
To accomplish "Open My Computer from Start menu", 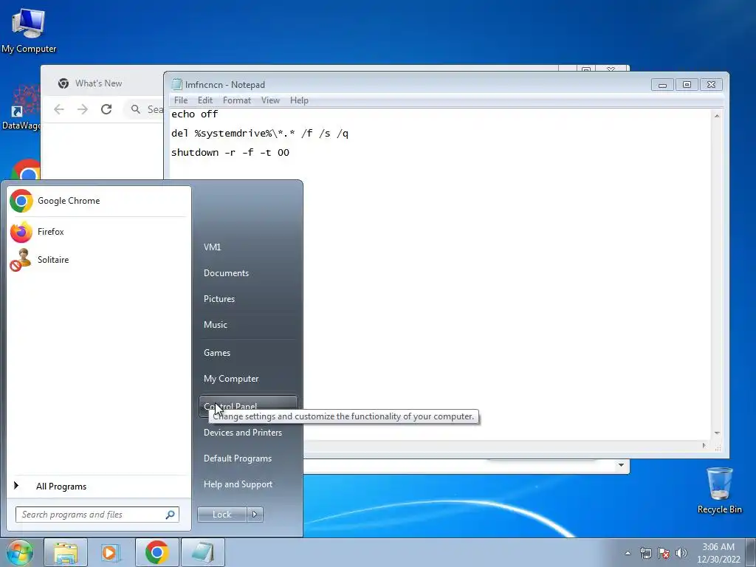I will tap(248, 379).
